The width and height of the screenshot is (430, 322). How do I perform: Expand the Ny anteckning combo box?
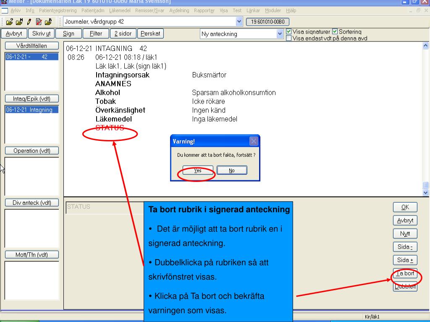[279, 34]
